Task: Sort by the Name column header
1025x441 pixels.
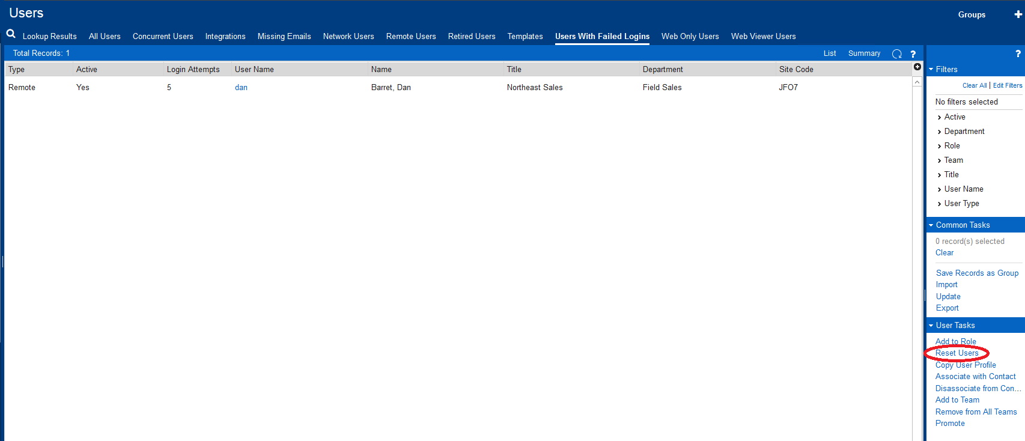Action: point(382,70)
